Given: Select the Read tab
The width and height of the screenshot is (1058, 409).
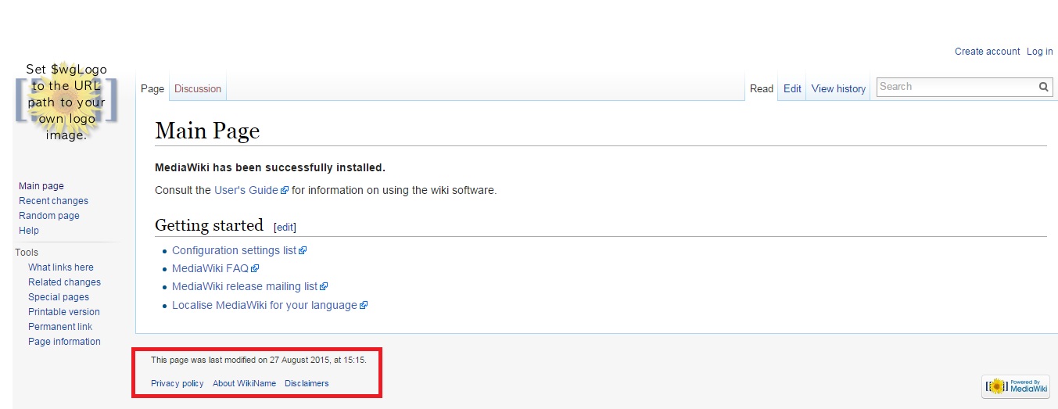Looking at the screenshot, I should (x=762, y=89).
